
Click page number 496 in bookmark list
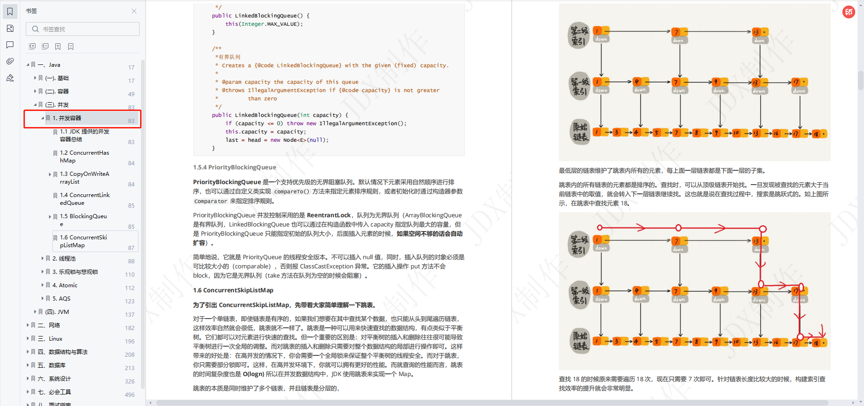[130, 395]
